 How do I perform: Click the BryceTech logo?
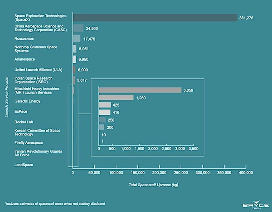click(256, 205)
